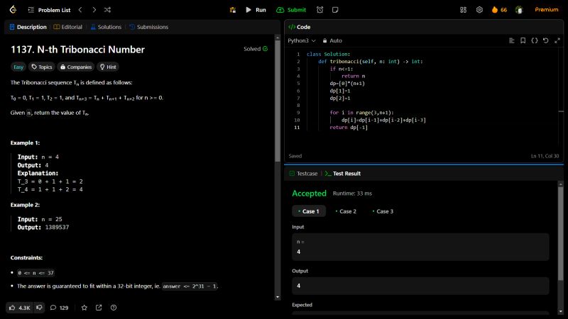Open the layout manager grid icon
Viewport: 568px width, 319px height.
coord(464,10)
